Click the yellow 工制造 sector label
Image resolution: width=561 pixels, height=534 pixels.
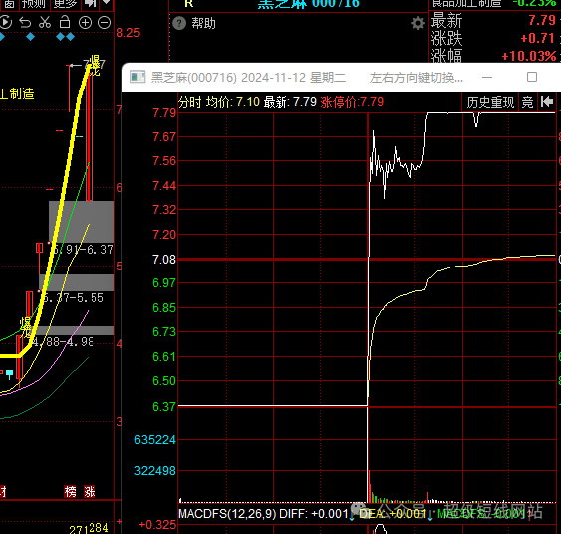(17, 94)
